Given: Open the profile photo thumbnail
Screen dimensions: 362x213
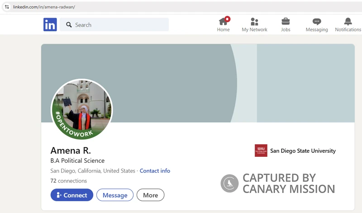Looking at the screenshot, I should pos(82,109).
